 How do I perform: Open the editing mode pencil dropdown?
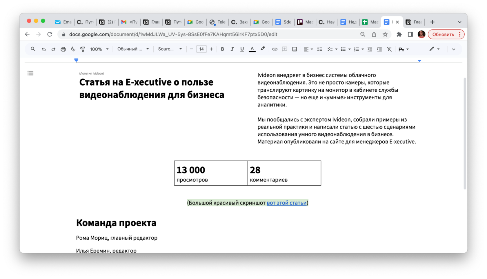435,49
